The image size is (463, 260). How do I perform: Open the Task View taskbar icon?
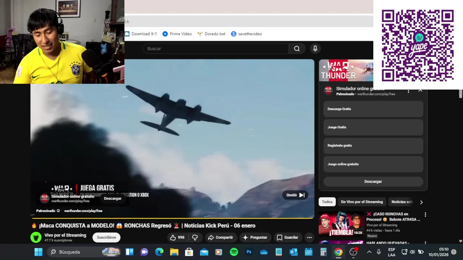coord(129,252)
